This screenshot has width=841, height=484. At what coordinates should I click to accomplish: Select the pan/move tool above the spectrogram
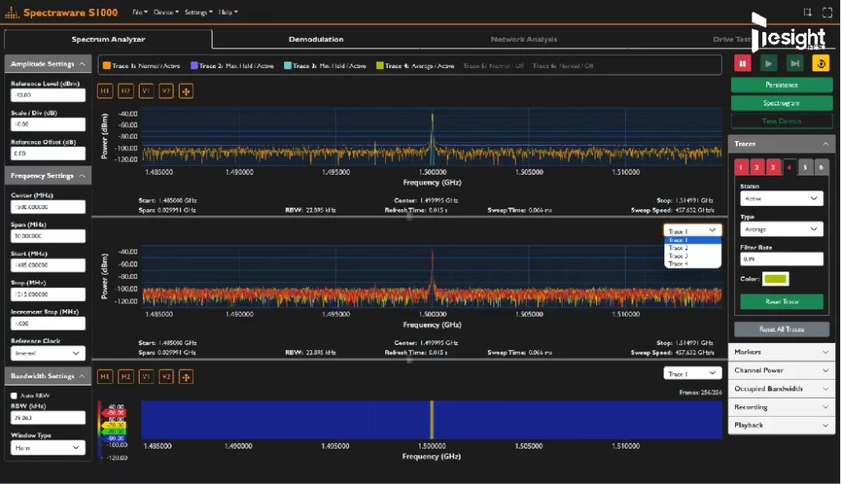click(186, 377)
